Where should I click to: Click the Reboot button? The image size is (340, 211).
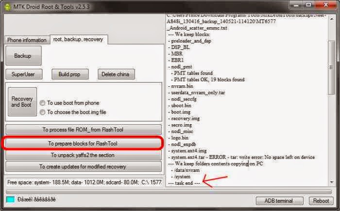pos(321,201)
